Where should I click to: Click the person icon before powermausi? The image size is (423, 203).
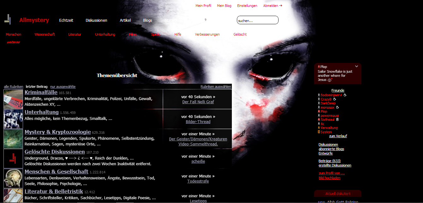pyautogui.click(x=319, y=116)
